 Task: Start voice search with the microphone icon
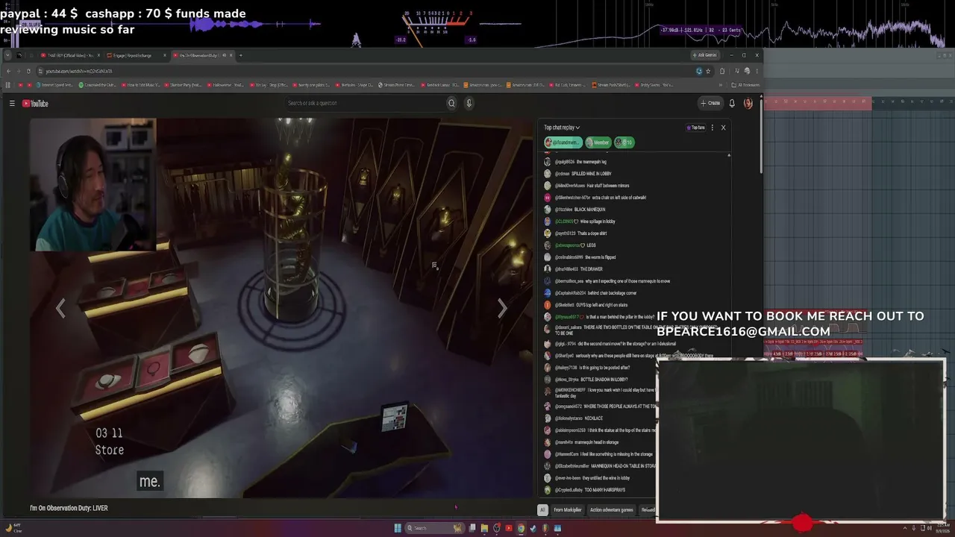[469, 103]
